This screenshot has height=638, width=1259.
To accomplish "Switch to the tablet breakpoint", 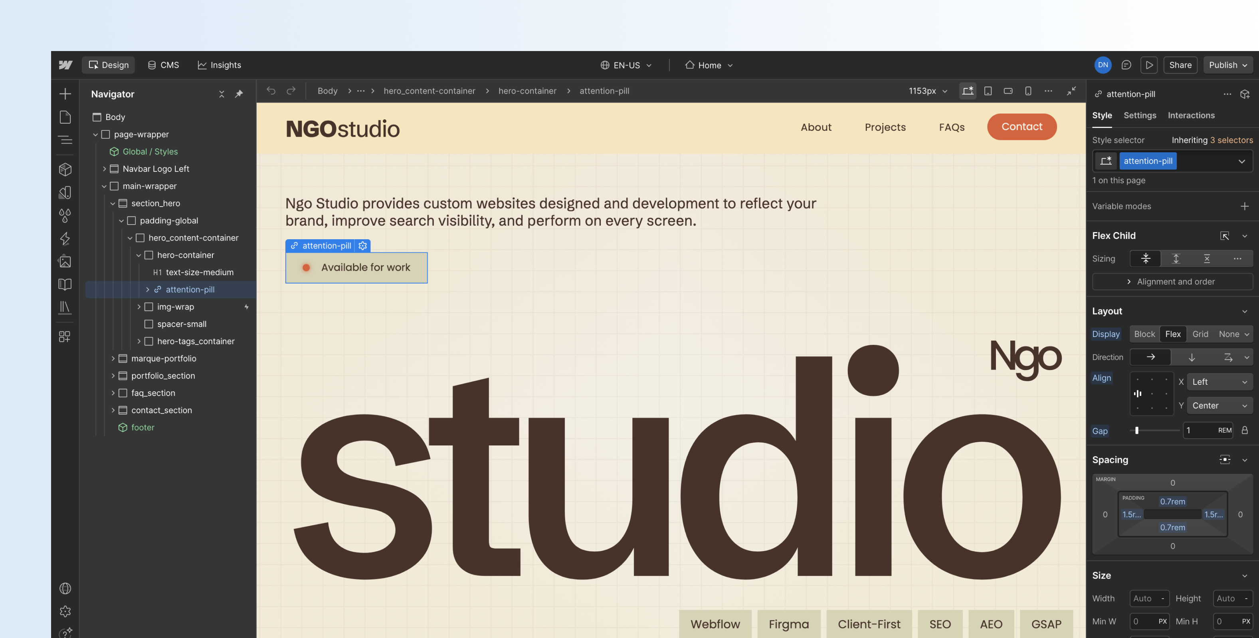I will coord(988,91).
